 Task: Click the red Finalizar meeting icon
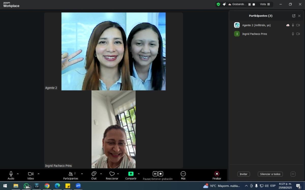coord(217,174)
